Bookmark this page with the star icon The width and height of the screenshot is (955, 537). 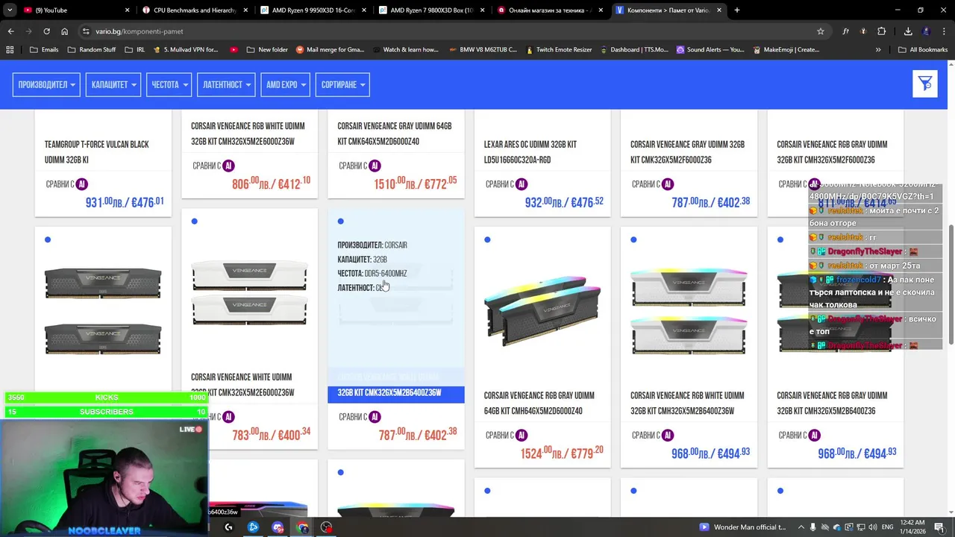click(x=821, y=31)
